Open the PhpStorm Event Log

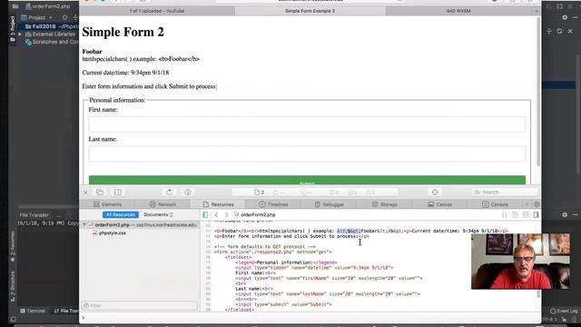pos(564,311)
